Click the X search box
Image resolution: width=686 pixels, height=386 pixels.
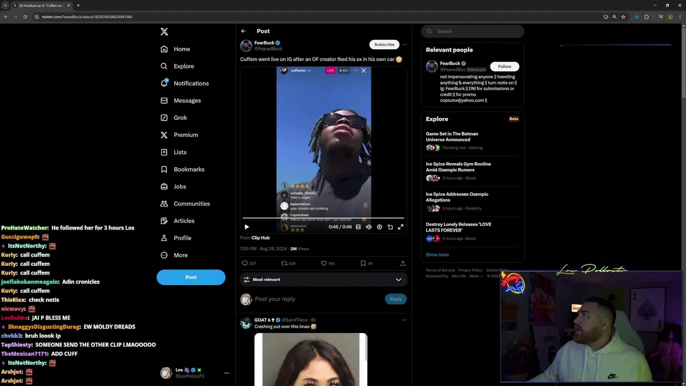pyautogui.click(x=472, y=31)
